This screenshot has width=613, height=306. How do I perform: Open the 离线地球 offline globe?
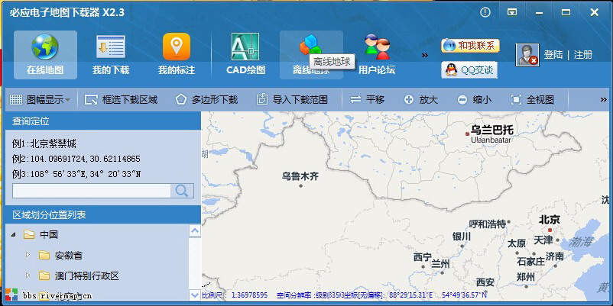[311, 55]
